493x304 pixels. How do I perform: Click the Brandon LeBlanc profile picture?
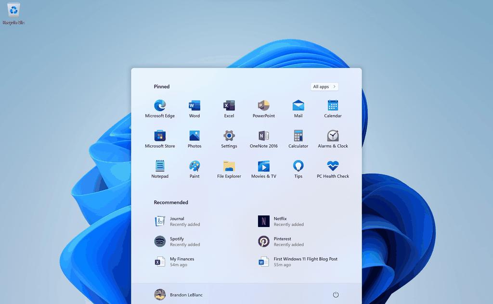[x=160, y=294]
